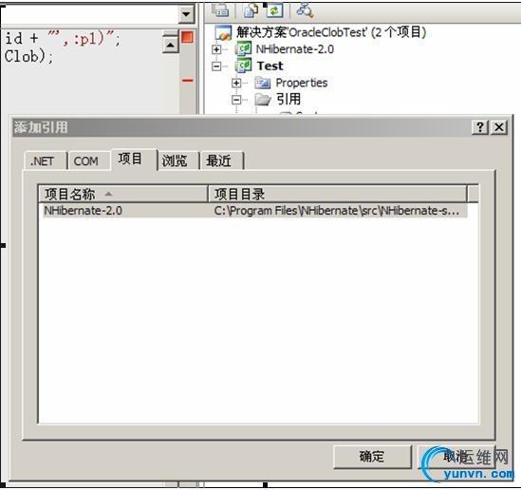The width and height of the screenshot is (521, 490).
Task: Switch to the COM tab
Action: tap(88, 160)
